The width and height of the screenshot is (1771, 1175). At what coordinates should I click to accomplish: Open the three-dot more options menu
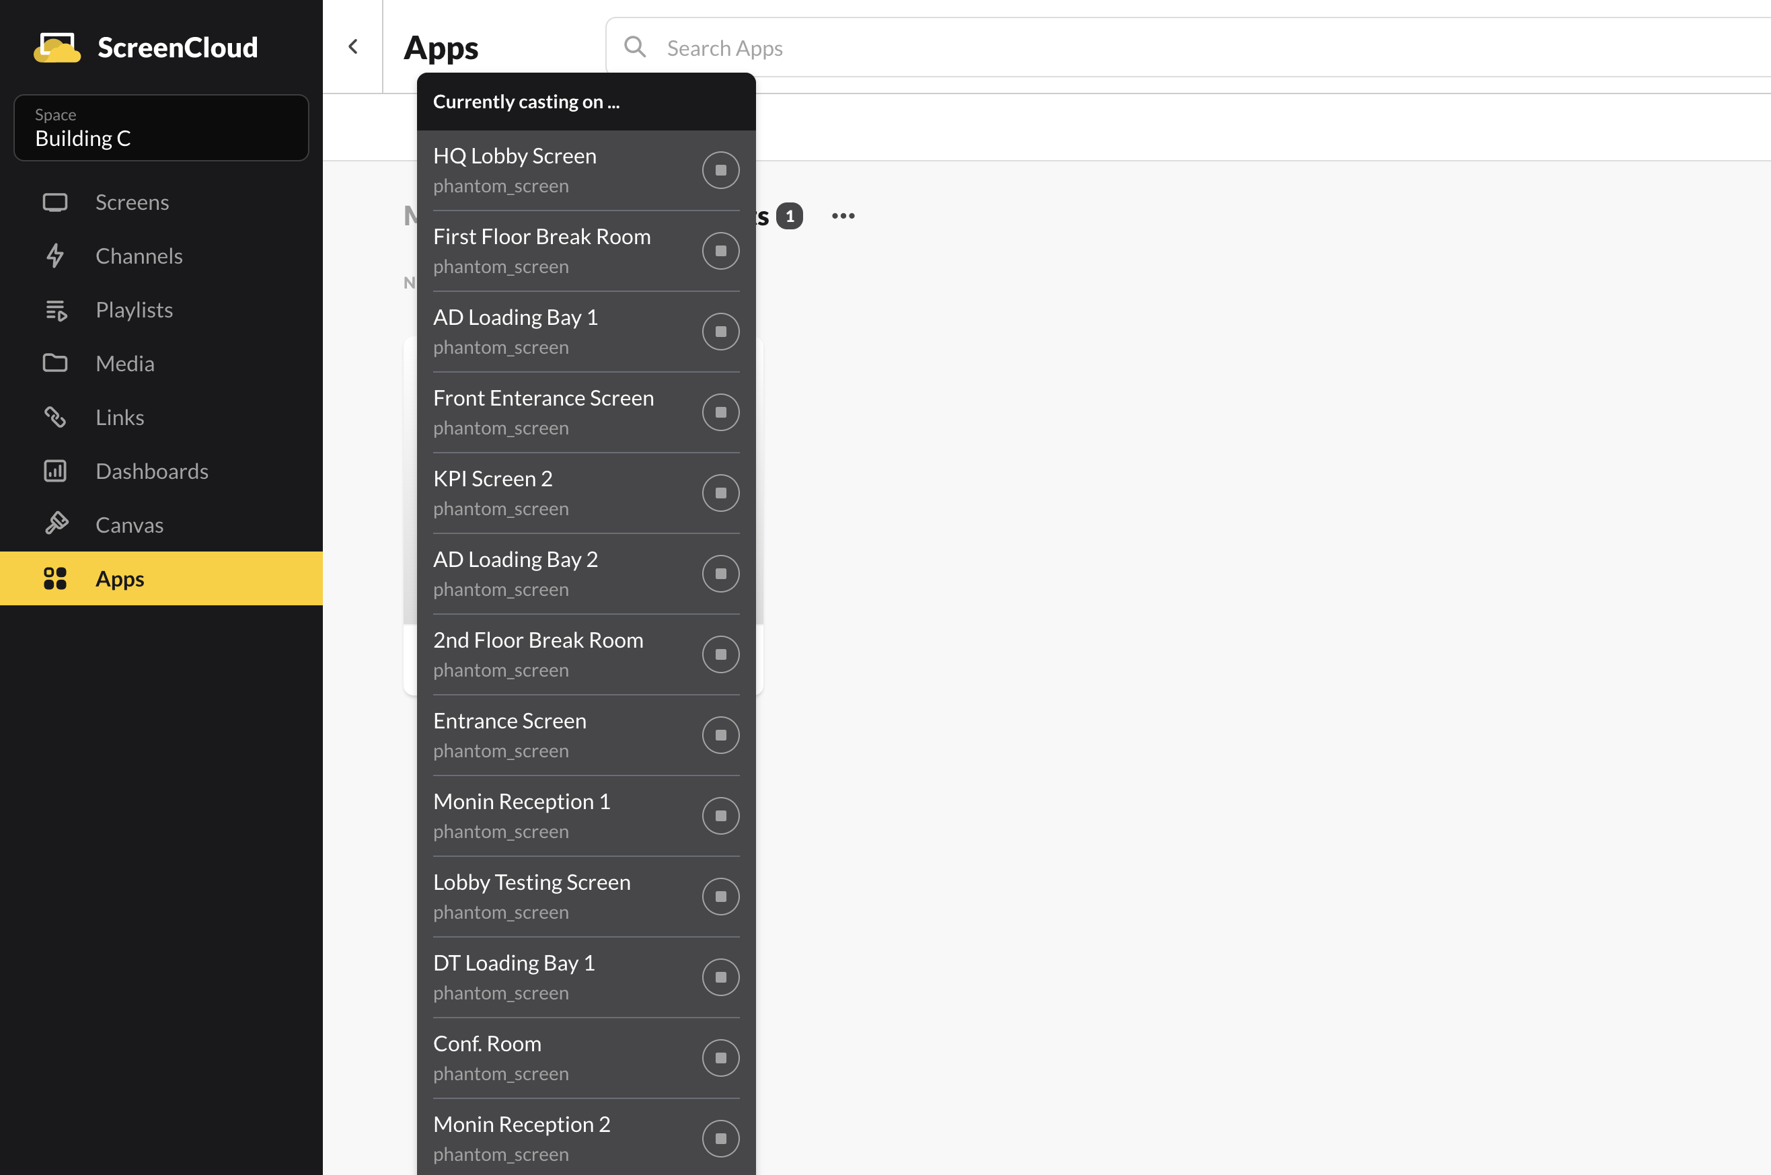(843, 216)
